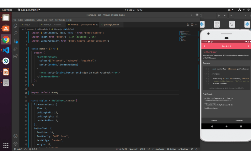Click the open changes compare icon
Screen dimensions: 251x151
tap(188, 25)
